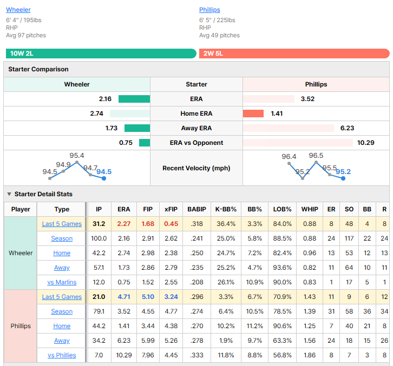Click the xFIP column header
The image size is (393, 366).
[x=171, y=209]
